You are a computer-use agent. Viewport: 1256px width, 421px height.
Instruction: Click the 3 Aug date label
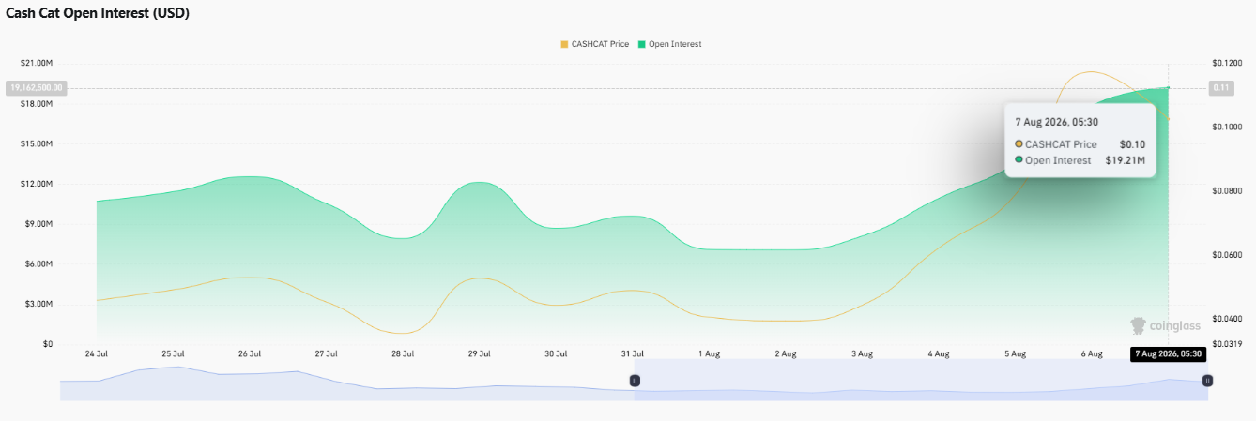[x=863, y=354]
